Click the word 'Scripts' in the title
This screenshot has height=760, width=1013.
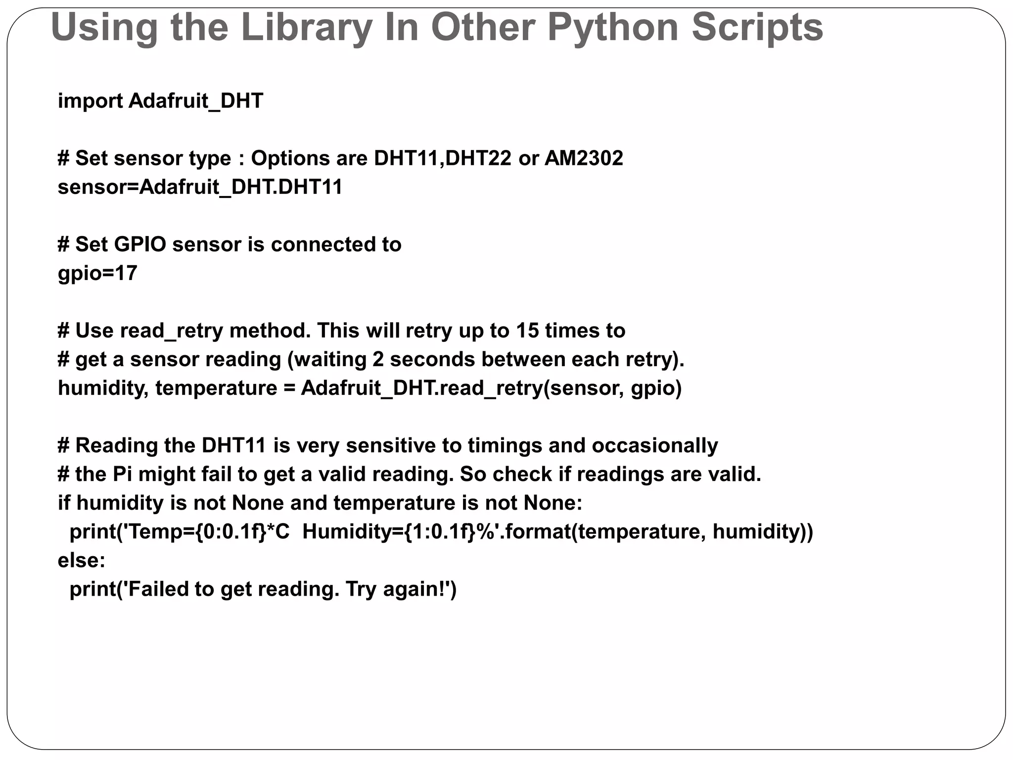(x=757, y=27)
